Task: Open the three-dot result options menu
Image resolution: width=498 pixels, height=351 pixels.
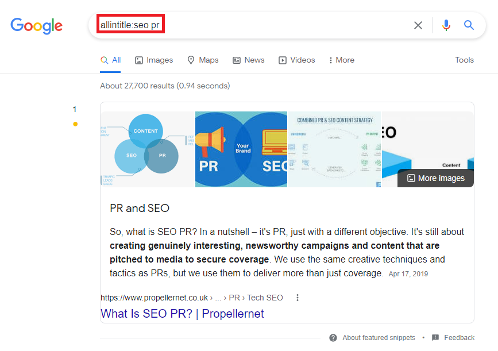Action: [298, 298]
